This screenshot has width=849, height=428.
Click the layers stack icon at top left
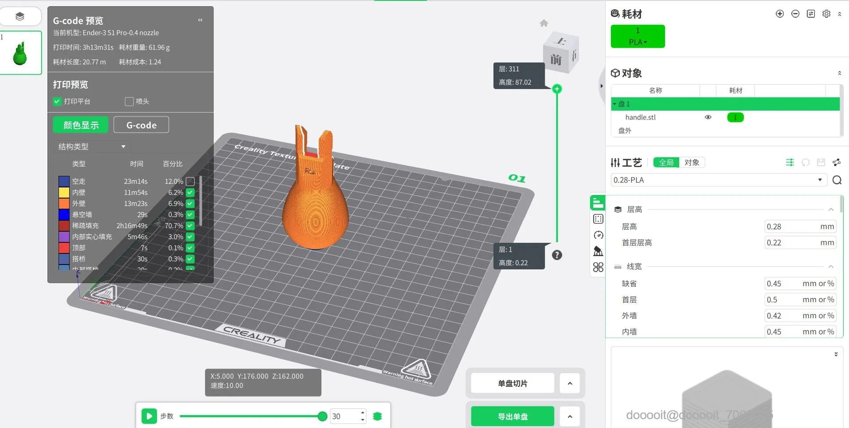point(20,16)
